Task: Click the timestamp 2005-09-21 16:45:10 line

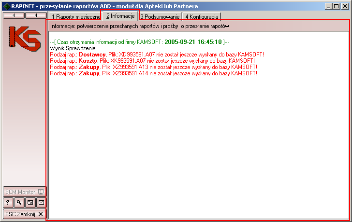Action: 139,42
